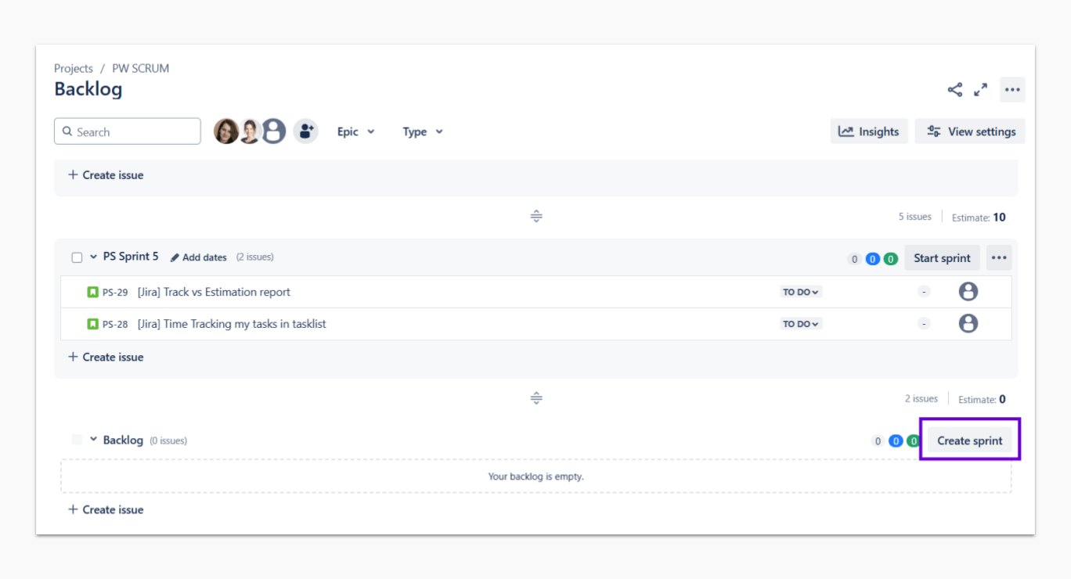Go to the PW SCRUM breadcrumb link
Screen dimensions: 1071x579
pos(140,68)
